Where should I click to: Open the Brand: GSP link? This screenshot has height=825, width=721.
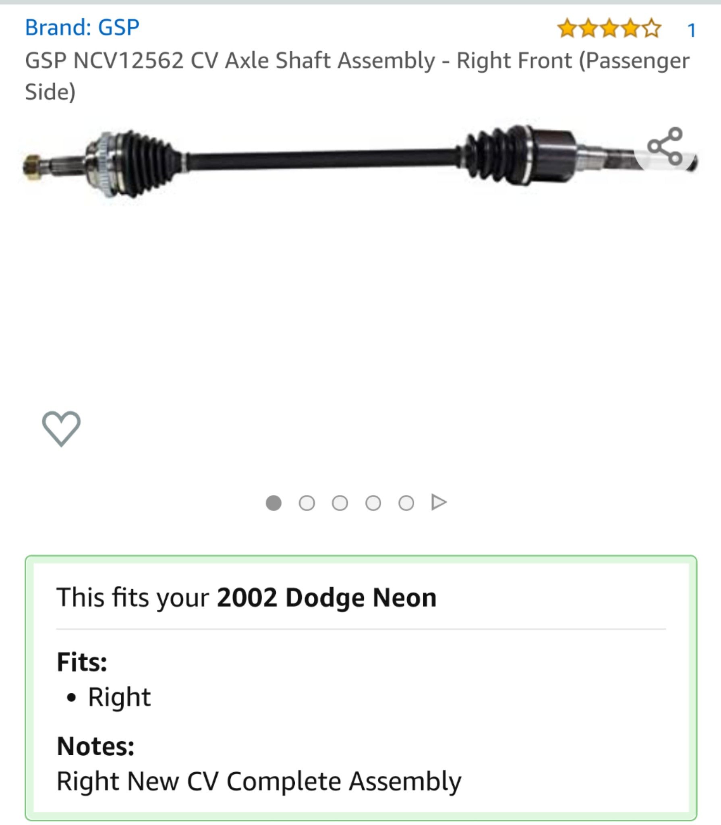pyautogui.click(x=82, y=27)
